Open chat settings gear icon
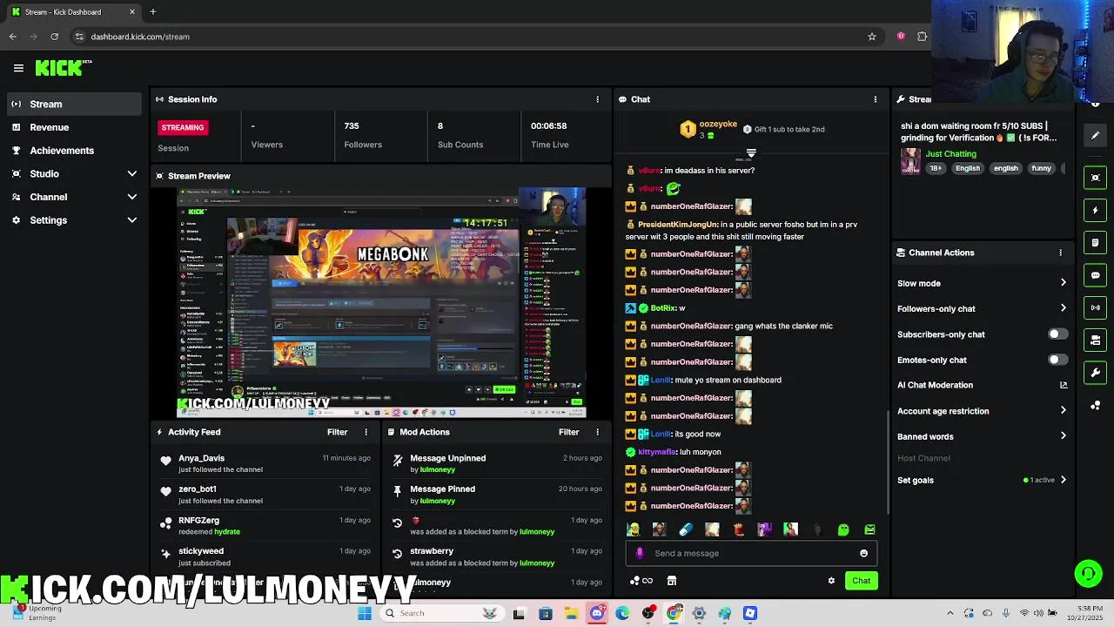Screen dimensions: 1114x627 831,581
